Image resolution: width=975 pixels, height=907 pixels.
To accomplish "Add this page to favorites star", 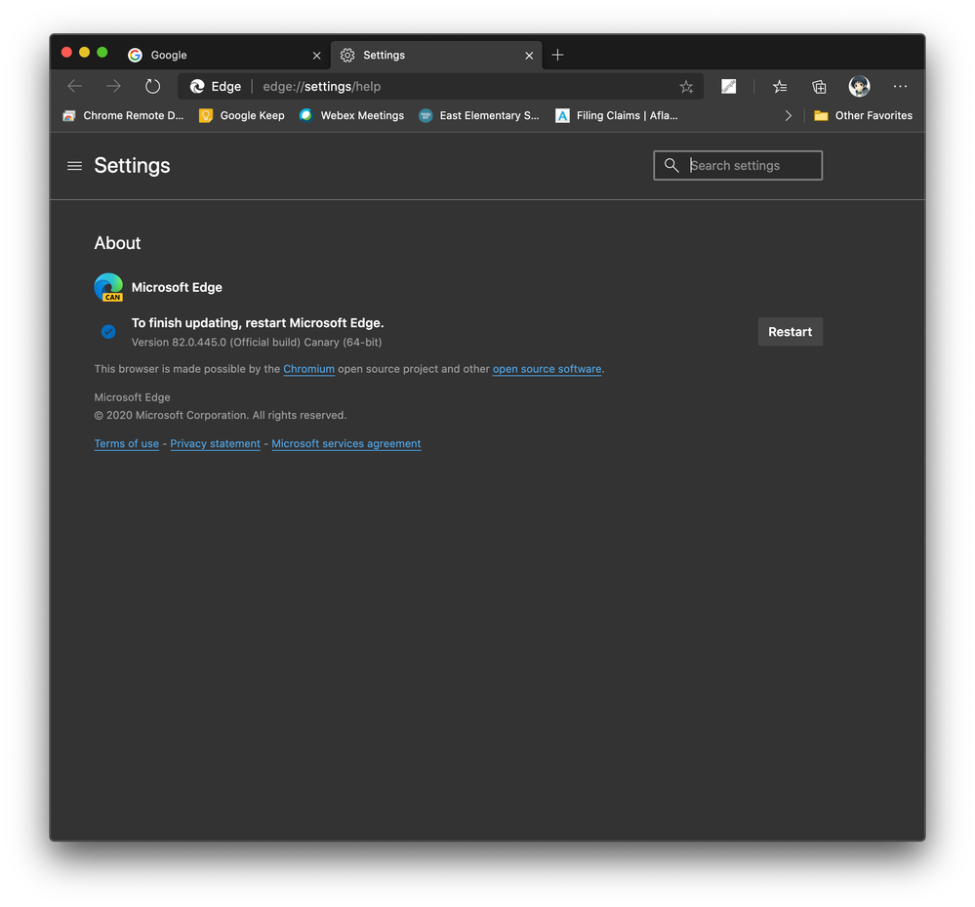I will click(686, 87).
